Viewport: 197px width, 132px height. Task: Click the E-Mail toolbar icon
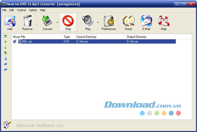(x=146, y=21)
